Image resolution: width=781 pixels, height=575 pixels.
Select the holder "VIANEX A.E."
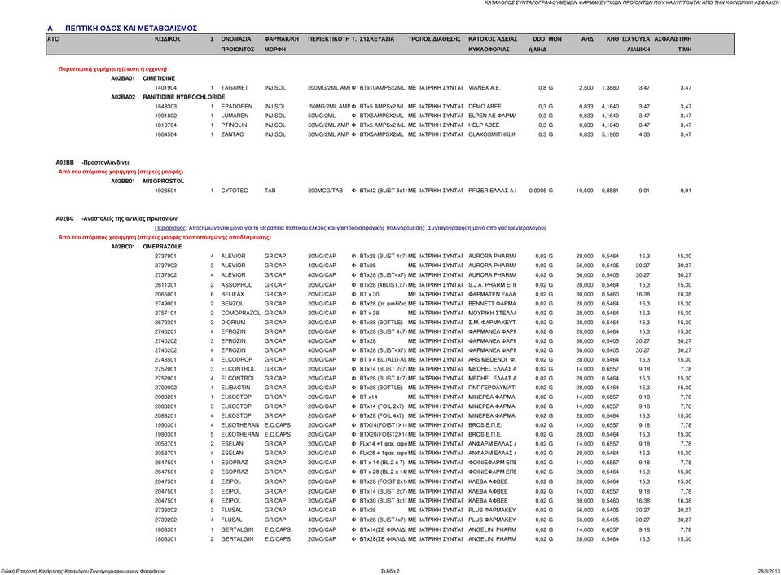coord(484,88)
